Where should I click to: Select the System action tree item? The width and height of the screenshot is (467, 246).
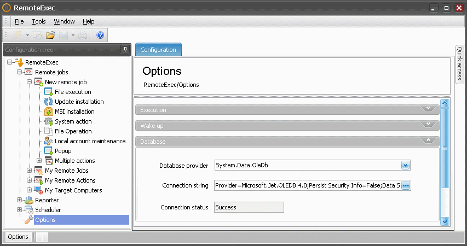tap(73, 121)
